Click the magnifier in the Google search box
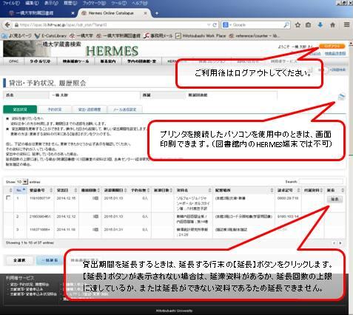This screenshot has height=315, width=353. tap(286, 25)
